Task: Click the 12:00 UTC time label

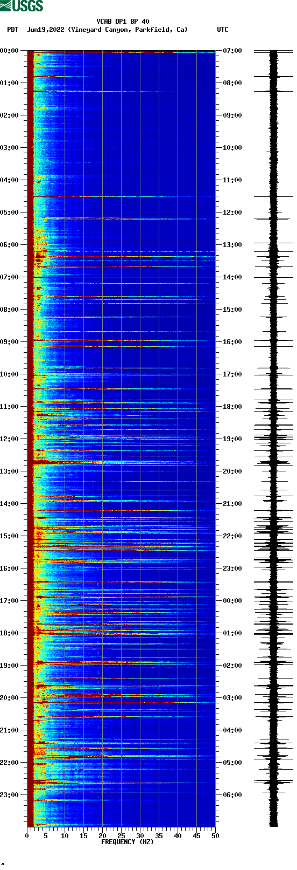Action: [x=232, y=213]
